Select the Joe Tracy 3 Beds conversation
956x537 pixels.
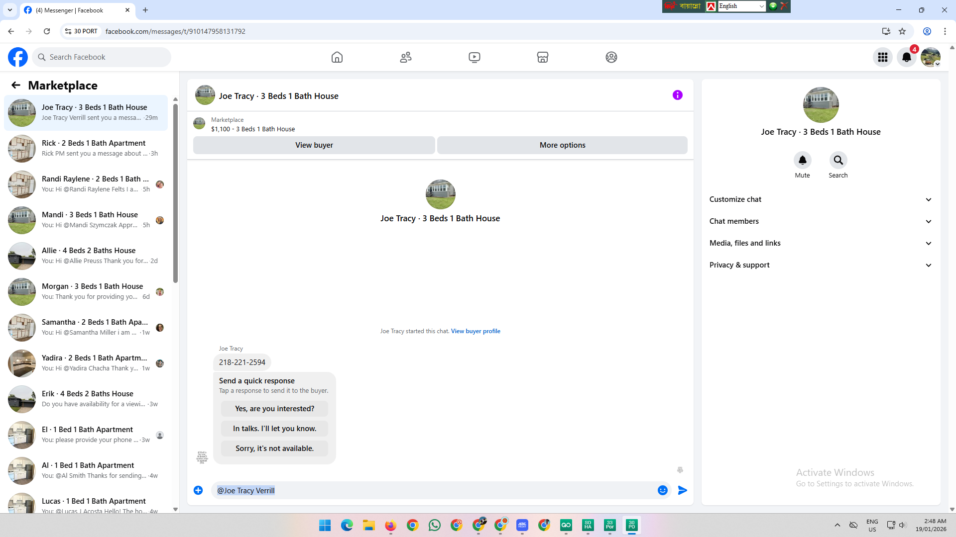tap(86, 112)
